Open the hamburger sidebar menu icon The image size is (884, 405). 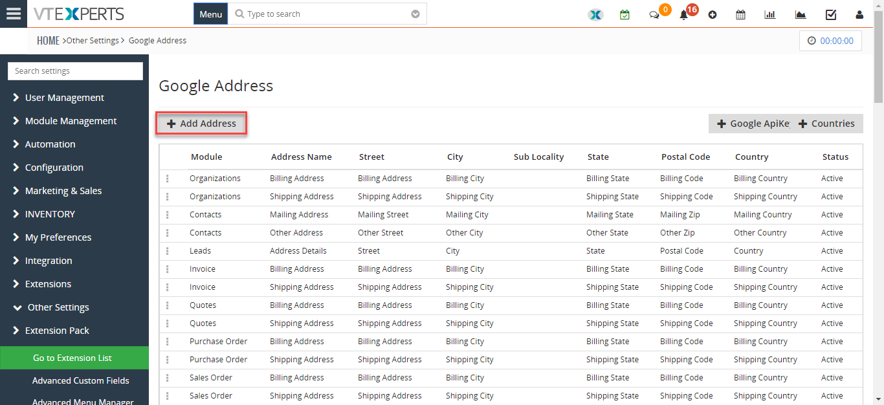point(13,14)
